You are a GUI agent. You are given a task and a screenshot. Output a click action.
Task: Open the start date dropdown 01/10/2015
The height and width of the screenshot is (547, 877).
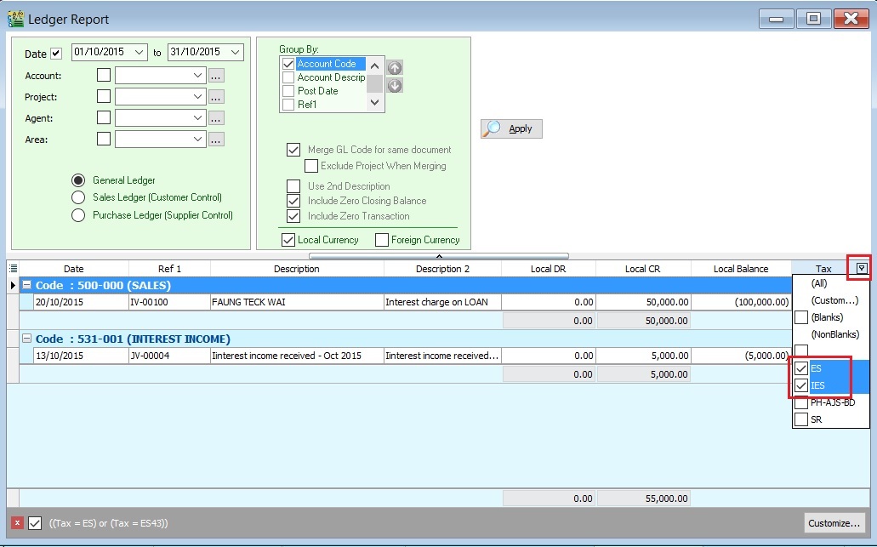pyautogui.click(x=140, y=53)
